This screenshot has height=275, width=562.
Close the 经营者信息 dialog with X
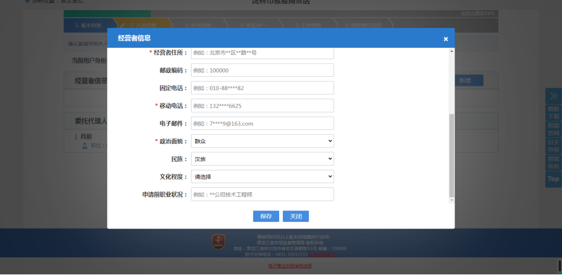[x=445, y=39]
